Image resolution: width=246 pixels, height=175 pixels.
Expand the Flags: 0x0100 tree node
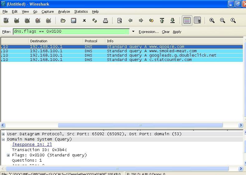point(8,155)
